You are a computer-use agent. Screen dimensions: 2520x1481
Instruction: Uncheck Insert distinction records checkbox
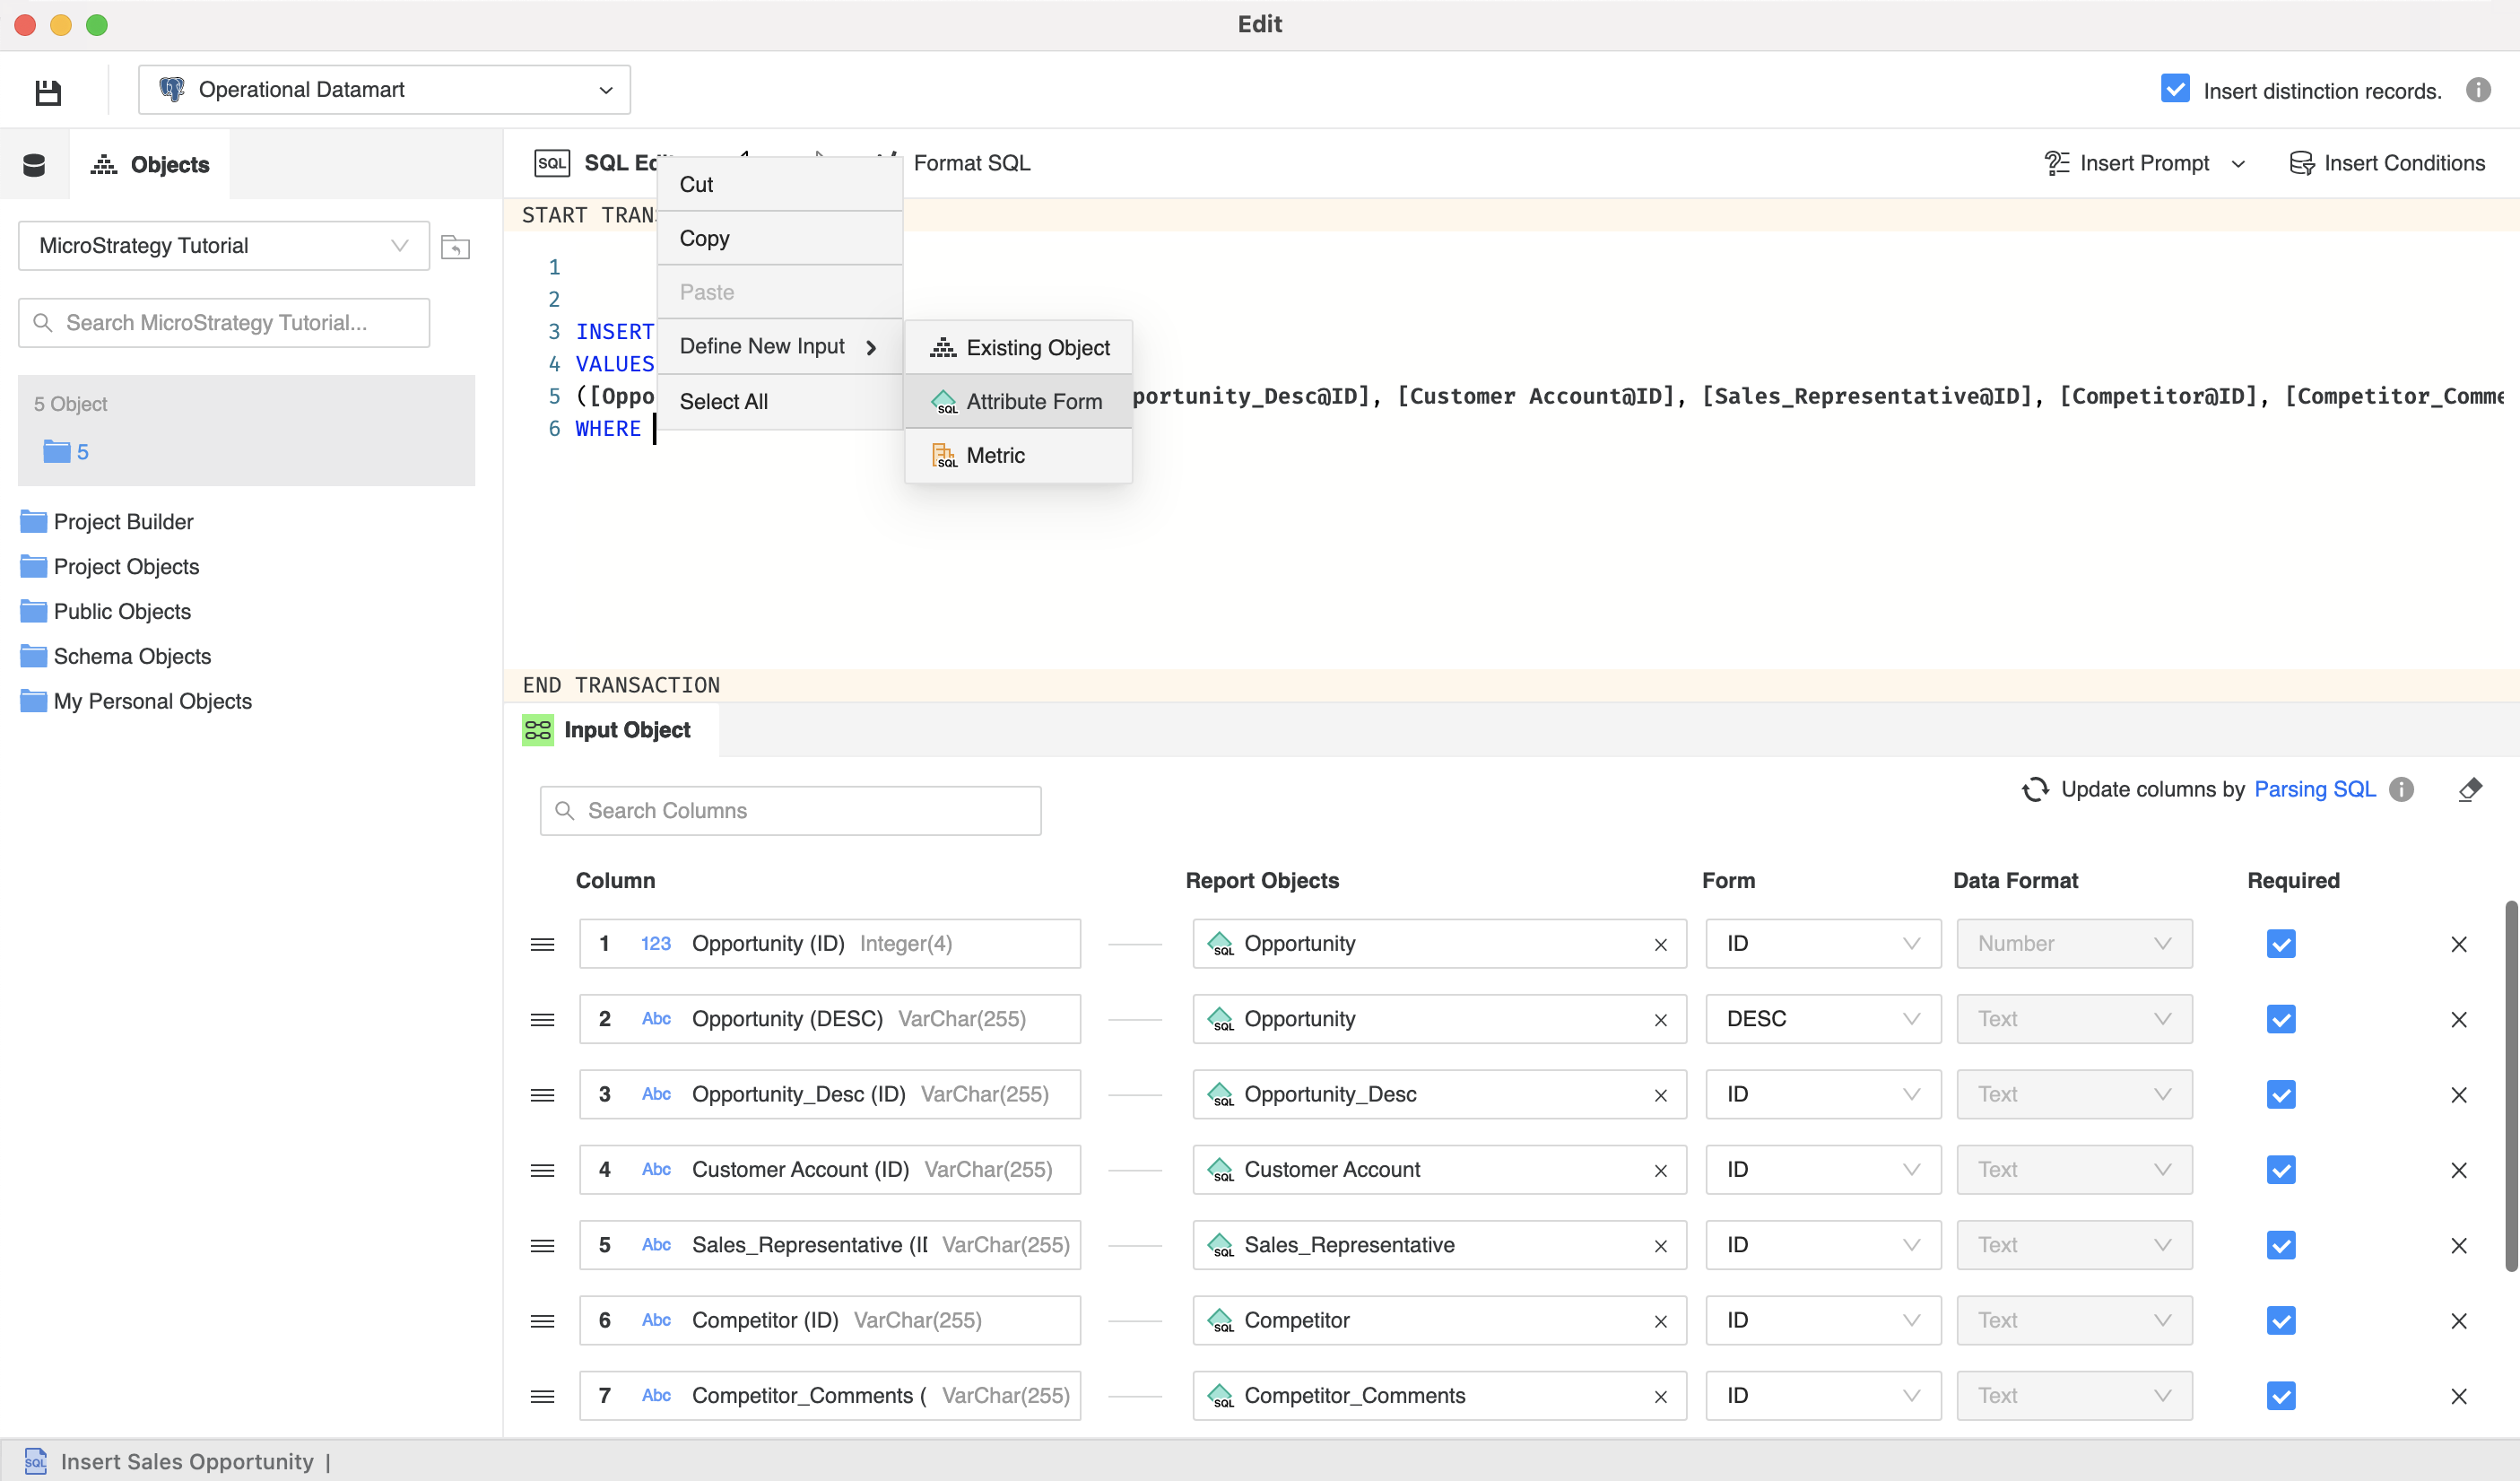click(2174, 89)
